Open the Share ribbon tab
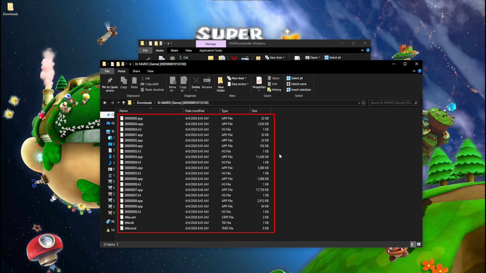486x273 pixels. point(136,71)
